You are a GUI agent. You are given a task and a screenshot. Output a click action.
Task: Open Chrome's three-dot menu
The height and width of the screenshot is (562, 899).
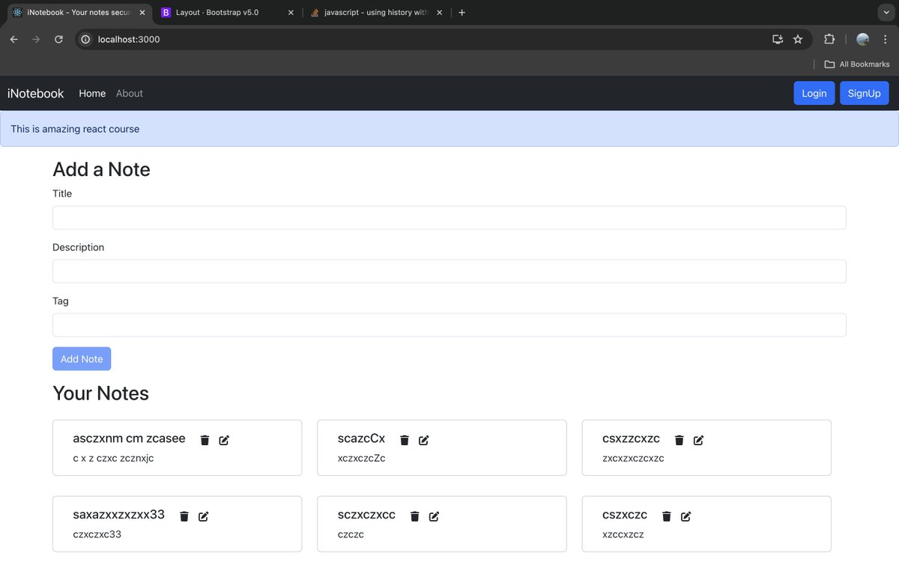[x=885, y=39]
